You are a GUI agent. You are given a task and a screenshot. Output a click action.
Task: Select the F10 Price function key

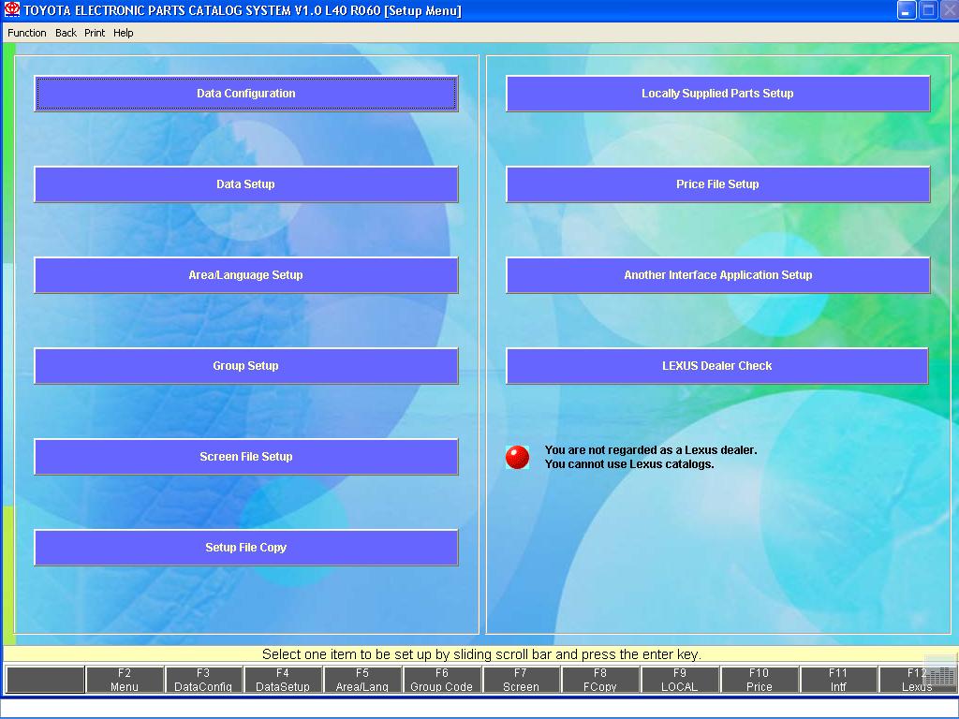point(759,680)
